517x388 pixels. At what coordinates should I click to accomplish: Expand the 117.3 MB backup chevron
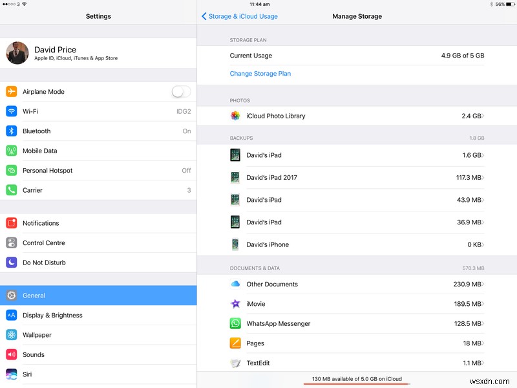pyautogui.click(x=483, y=177)
